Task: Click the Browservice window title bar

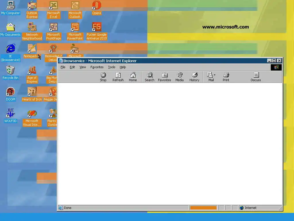Action: [x=163, y=61]
